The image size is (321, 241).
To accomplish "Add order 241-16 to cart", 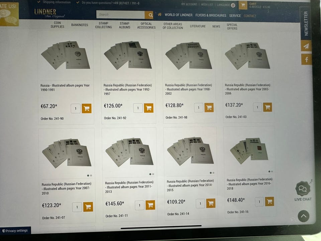I will pyautogui.click(x=270, y=202).
